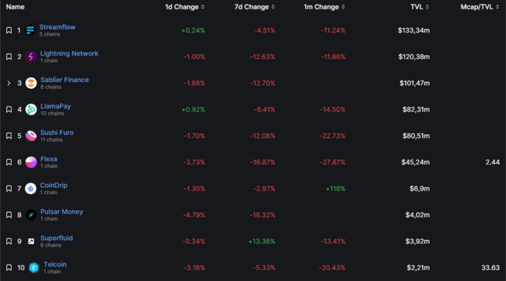
Task: Click the CoinDrip logo icon
Action: pos(30,189)
